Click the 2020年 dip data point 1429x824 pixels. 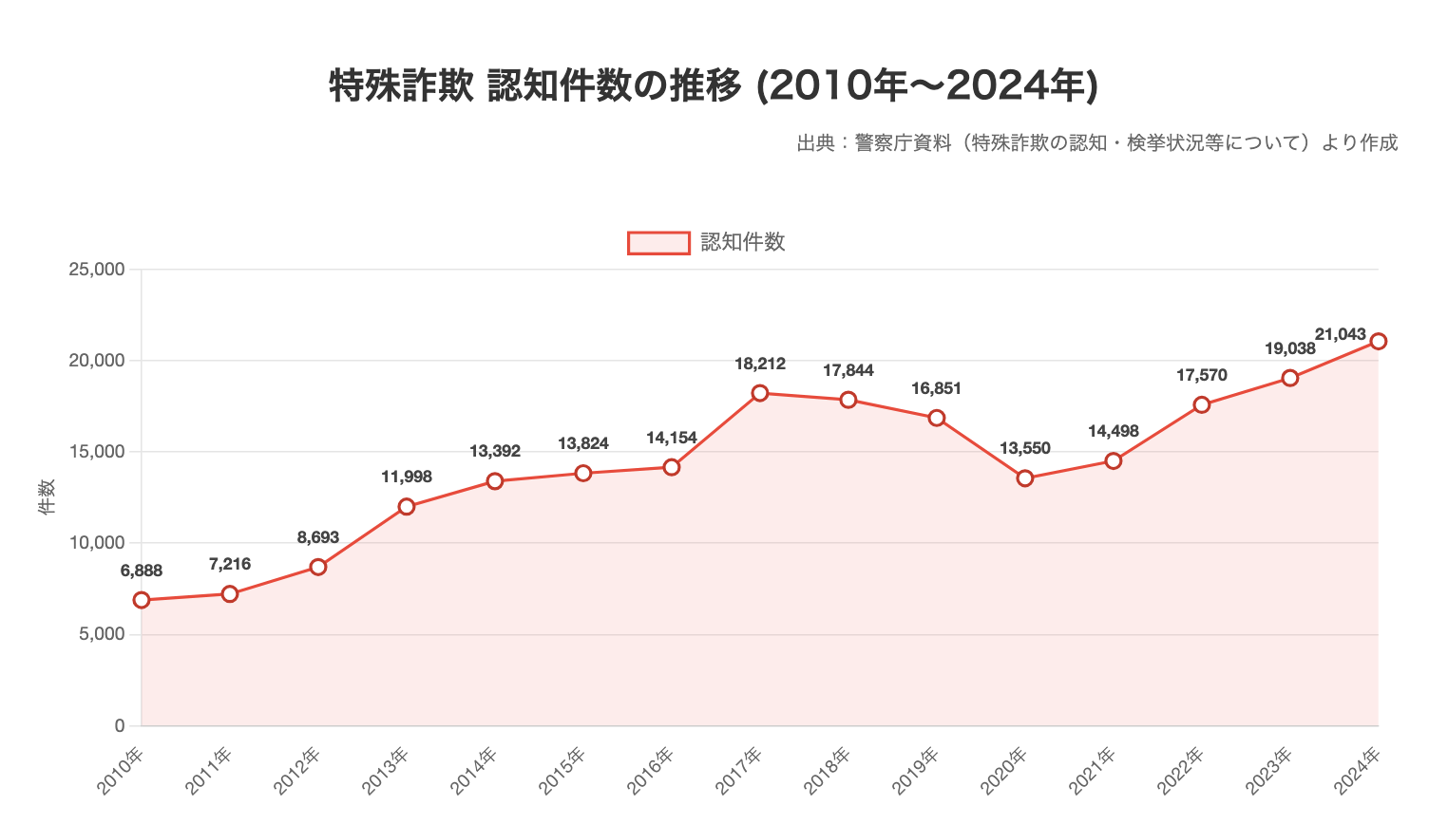(1025, 478)
